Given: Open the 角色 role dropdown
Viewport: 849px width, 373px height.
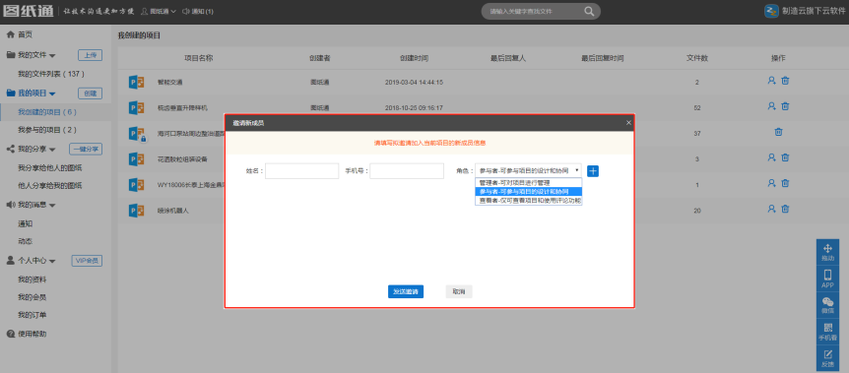Looking at the screenshot, I should (x=528, y=170).
